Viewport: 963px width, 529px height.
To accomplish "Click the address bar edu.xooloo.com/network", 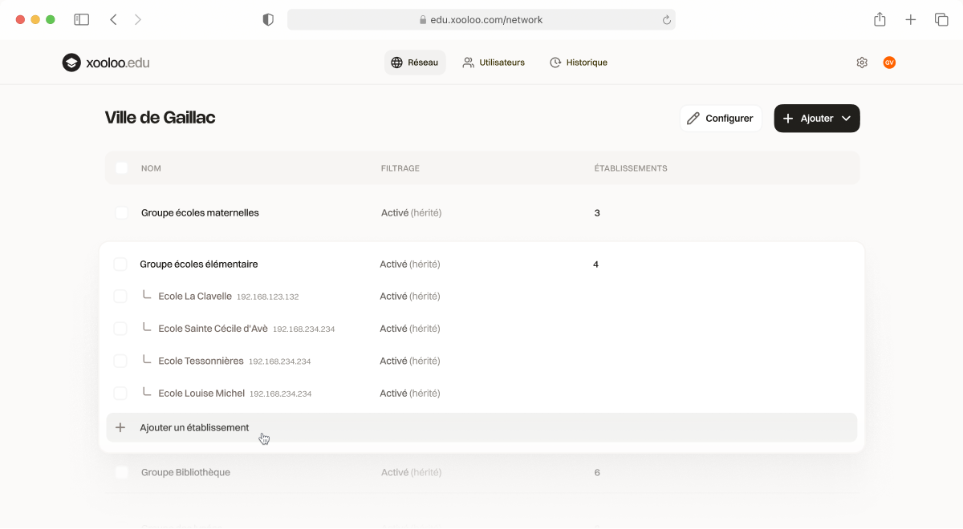I will coord(481,20).
